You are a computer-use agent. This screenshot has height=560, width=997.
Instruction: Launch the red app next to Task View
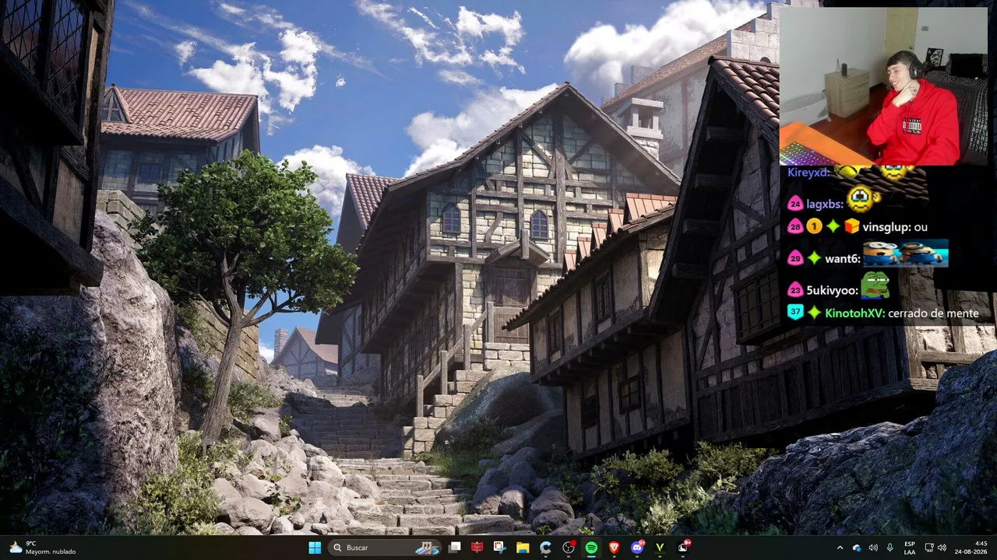click(477, 548)
